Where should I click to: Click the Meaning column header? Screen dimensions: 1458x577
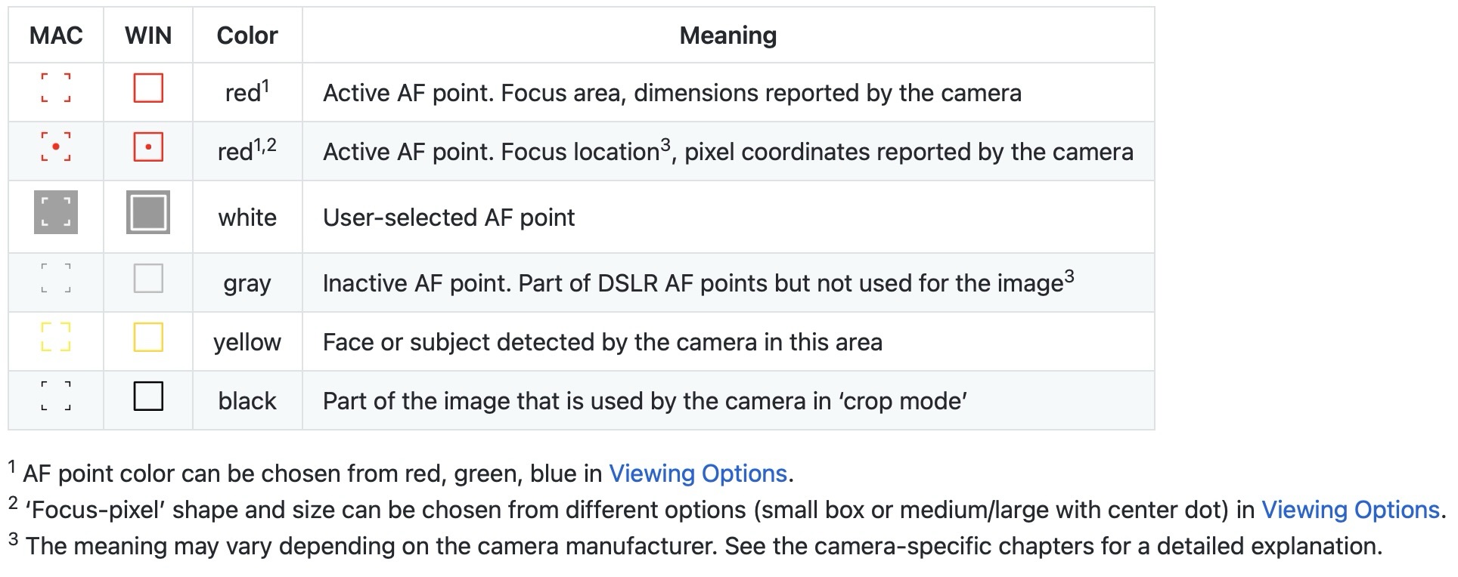pyautogui.click(x=727, y=35)
